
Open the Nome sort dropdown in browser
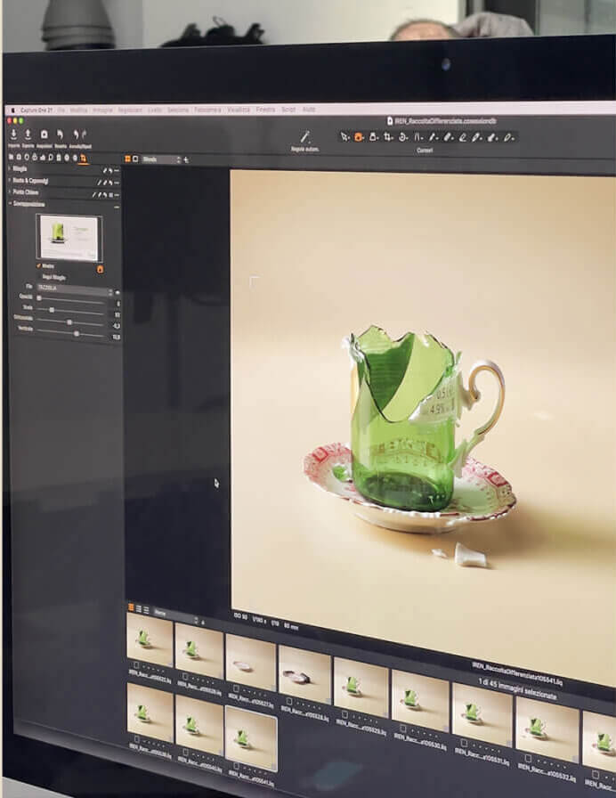175,615
